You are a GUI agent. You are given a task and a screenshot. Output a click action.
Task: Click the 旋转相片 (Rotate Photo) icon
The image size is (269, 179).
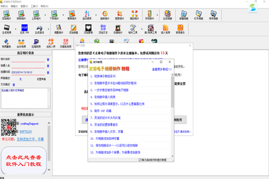(105, 15)
